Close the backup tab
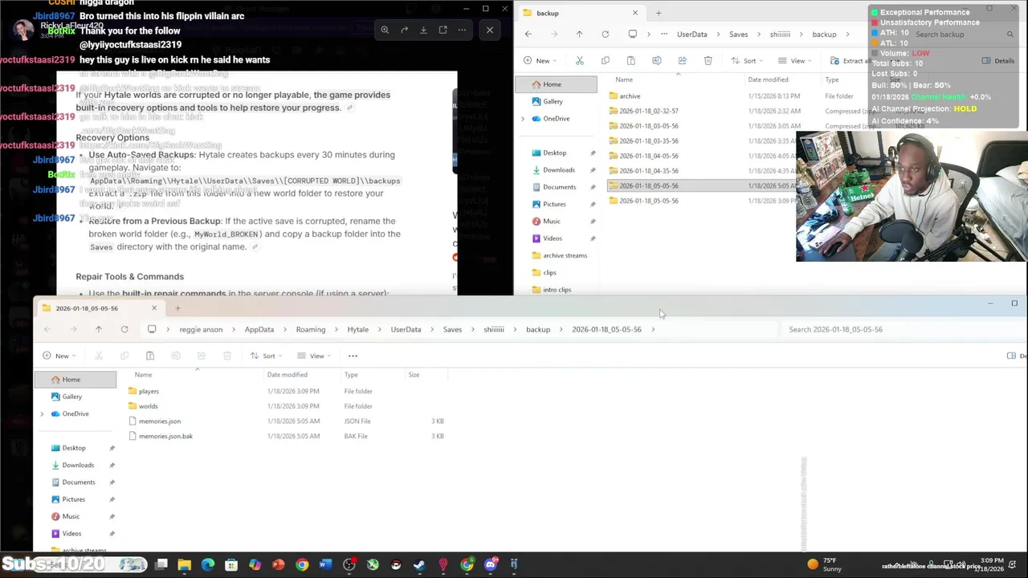Image resolution: width=1028 pixels, height=578 pixels. pos(634,13)
